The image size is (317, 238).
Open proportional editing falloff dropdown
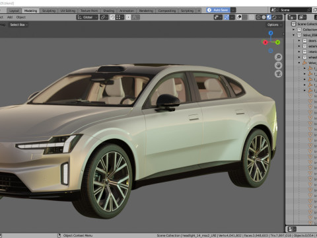coord(135,17)
